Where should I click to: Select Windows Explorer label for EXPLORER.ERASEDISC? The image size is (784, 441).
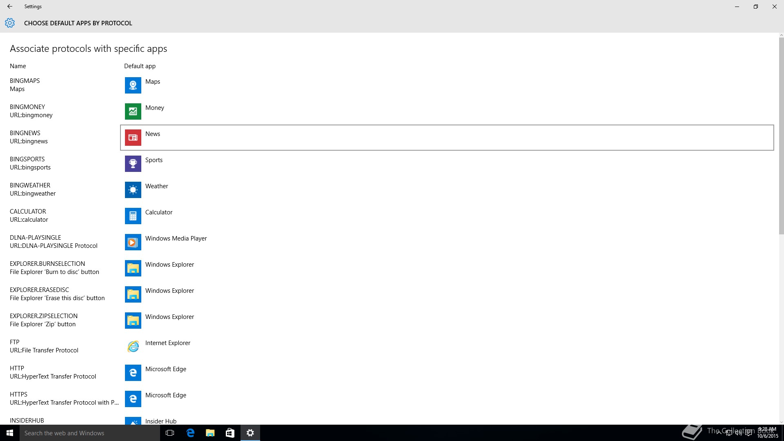(x=169, y=291)
